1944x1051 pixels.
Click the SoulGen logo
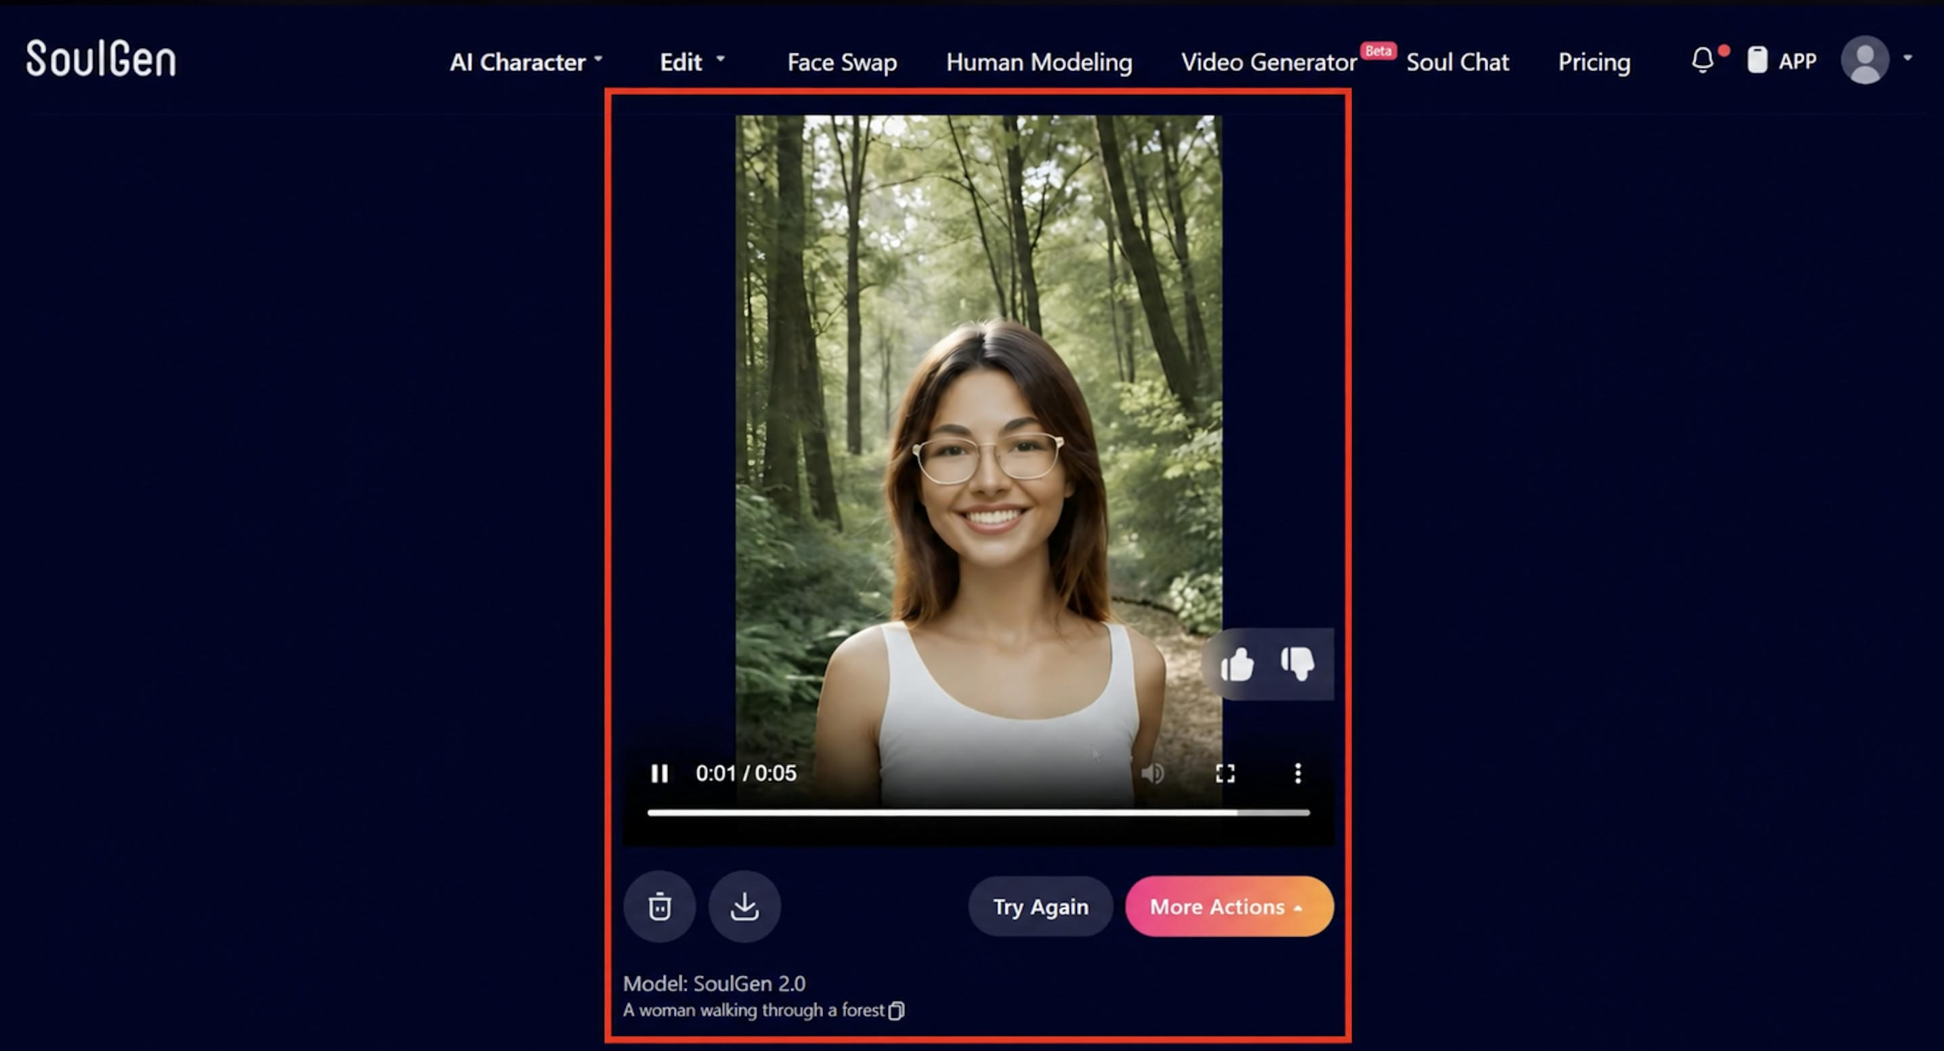[x=101, y=59]
